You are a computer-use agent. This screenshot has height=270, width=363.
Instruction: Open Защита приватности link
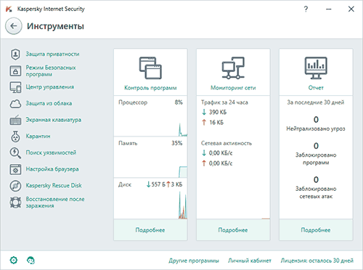tap(52, 54)
